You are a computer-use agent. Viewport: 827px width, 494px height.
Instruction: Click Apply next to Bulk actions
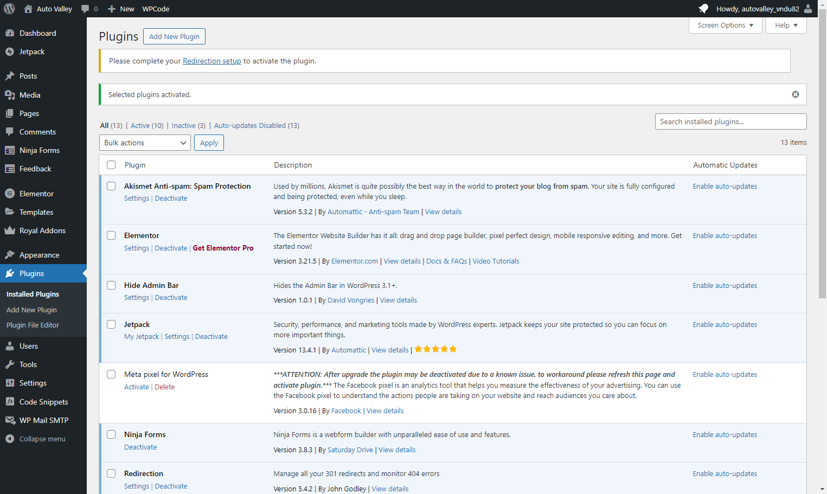pyautogui.click(x=209, y=143)
